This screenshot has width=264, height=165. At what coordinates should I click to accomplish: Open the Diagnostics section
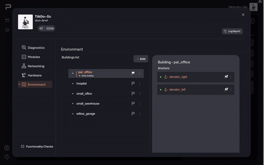tap(33, 48)
